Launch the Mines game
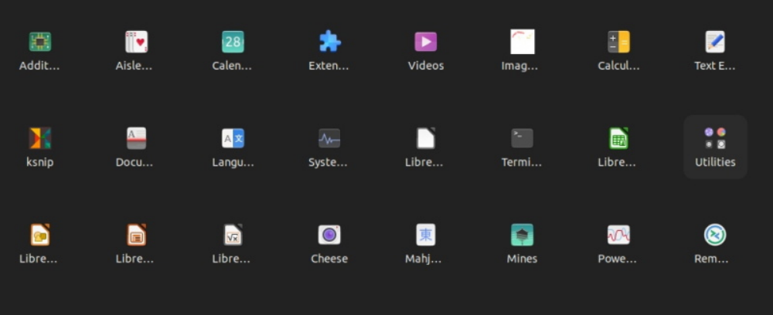Screen dimensions: 773x315 (523, 235)
